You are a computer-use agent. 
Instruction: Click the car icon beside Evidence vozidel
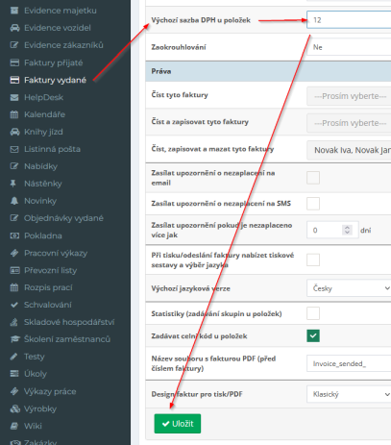tap(14, 28)
